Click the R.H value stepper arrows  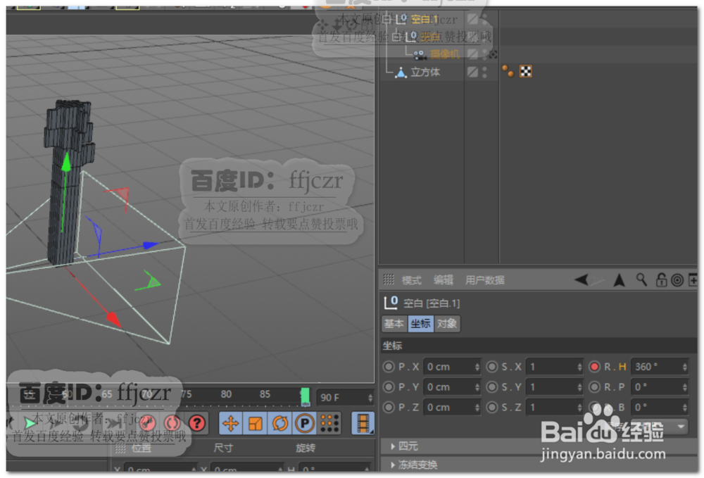[x=684, y=367]
